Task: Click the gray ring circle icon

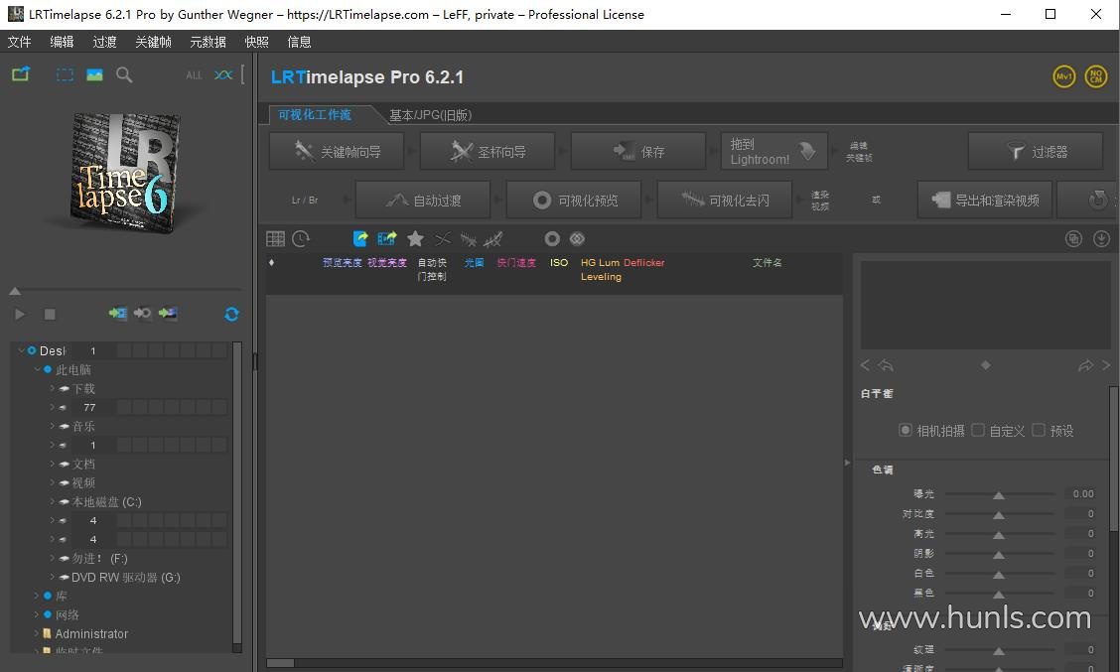Action: pos(552,238)
